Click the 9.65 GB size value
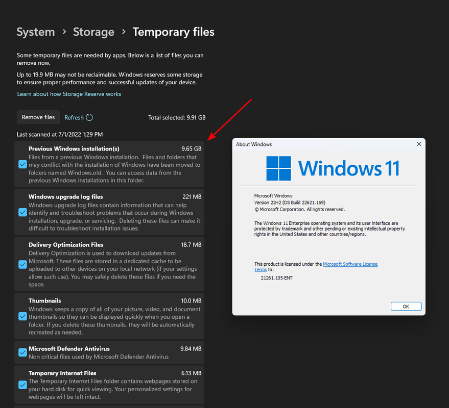Screen dimensions: 449x408 [x=191, y=149]
